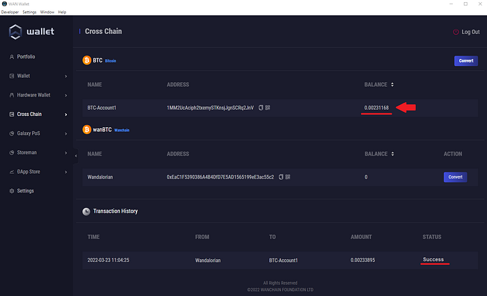Click the orange Bitcoin BTC logo icon
Screen dimensions: 487x296
click(87, 60)
